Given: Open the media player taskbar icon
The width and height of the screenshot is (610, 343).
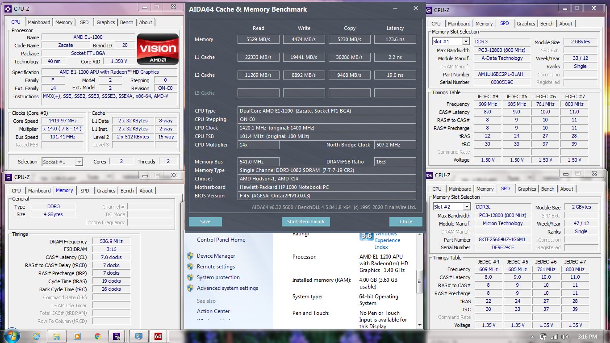Looking at the screenshot, I should click(x=77, y=336).
